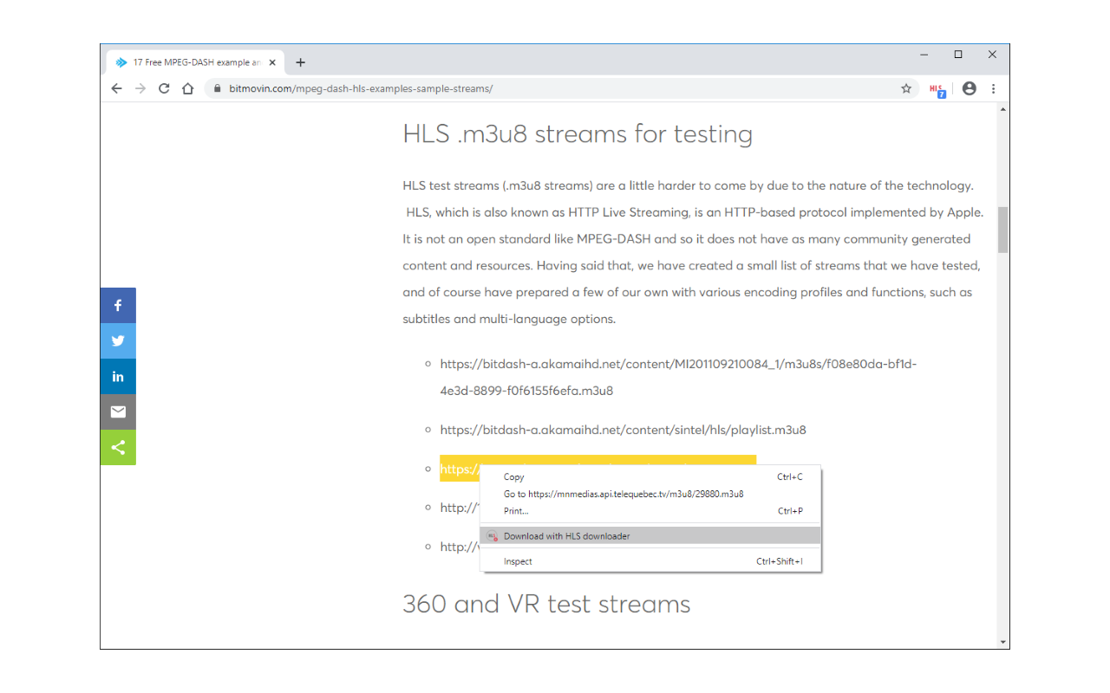Bookmark the page with the star icon
The image size is (1110, 693).
point(905,88)
